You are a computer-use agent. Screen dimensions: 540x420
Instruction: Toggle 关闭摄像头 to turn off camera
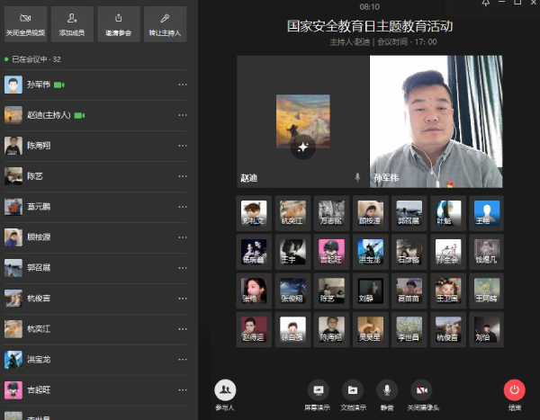(421, 394)
